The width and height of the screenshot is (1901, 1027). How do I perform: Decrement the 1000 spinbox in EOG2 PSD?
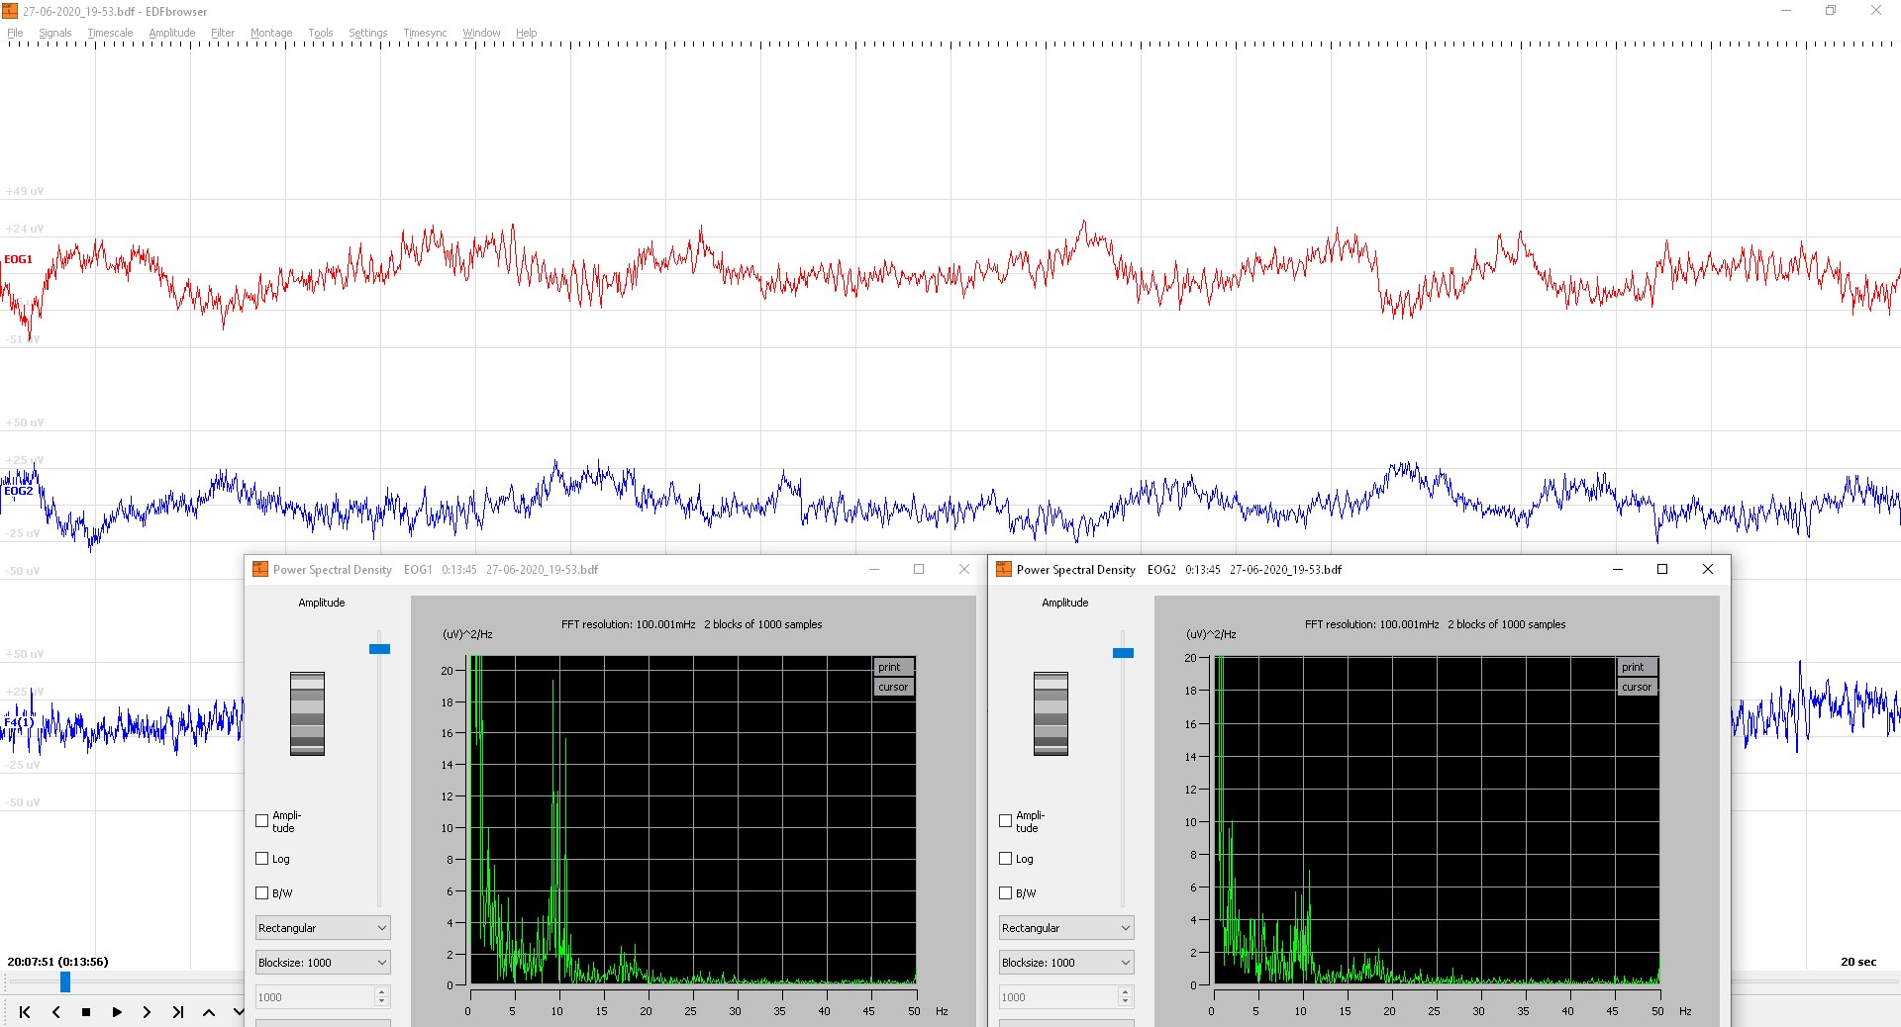click(x=1126, y=1002)
